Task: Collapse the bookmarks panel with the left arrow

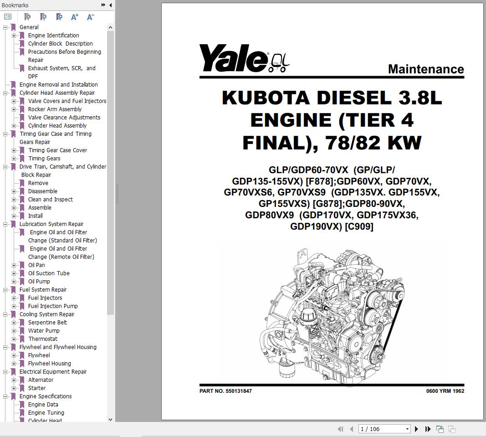Action: click(x=111, y=5)
